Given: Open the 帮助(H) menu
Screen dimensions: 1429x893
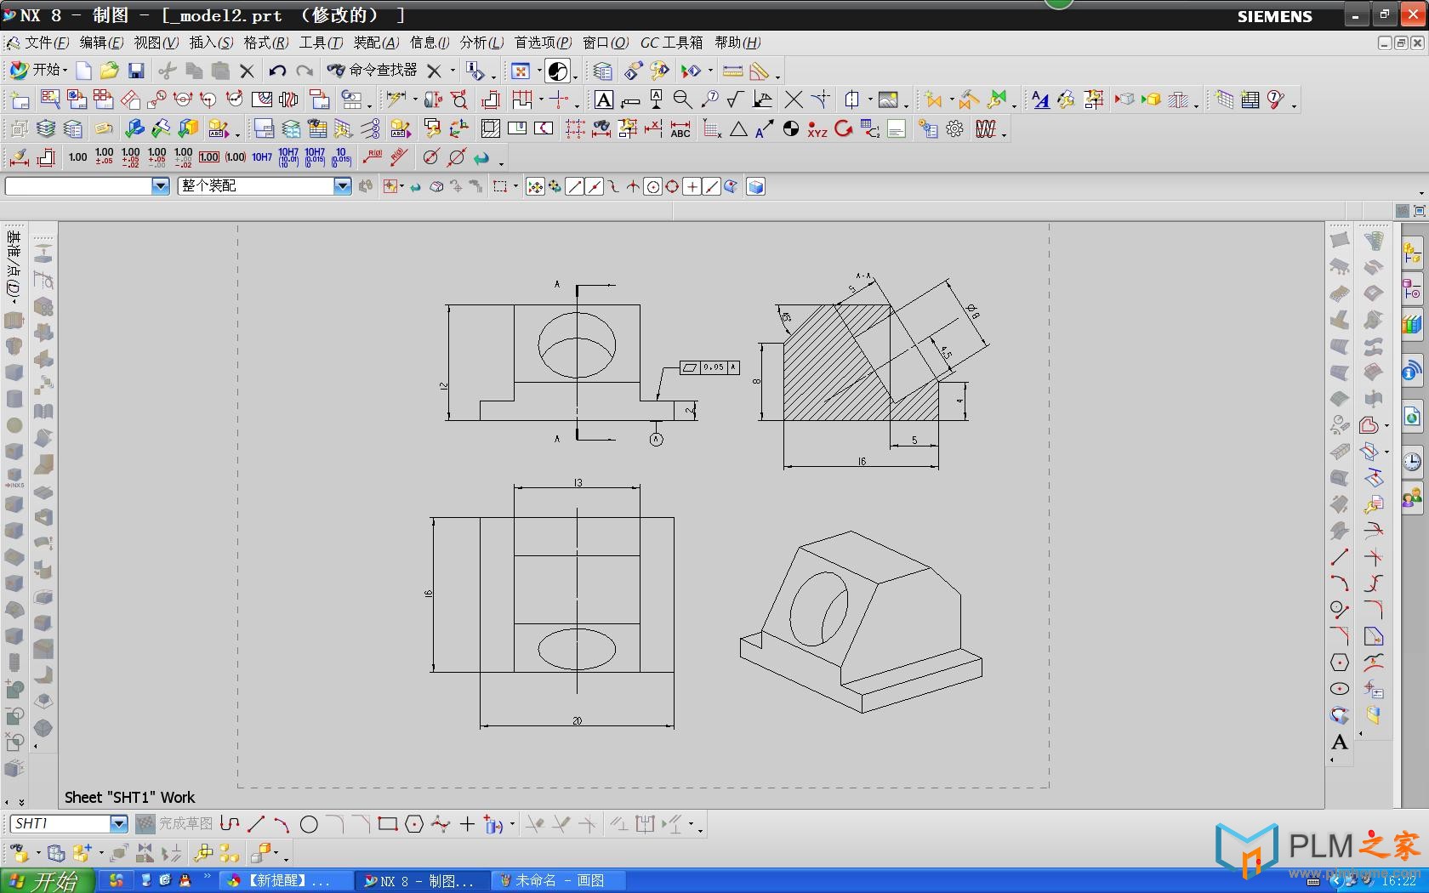Looking at the screenshot, I should (x=737, y=43).
